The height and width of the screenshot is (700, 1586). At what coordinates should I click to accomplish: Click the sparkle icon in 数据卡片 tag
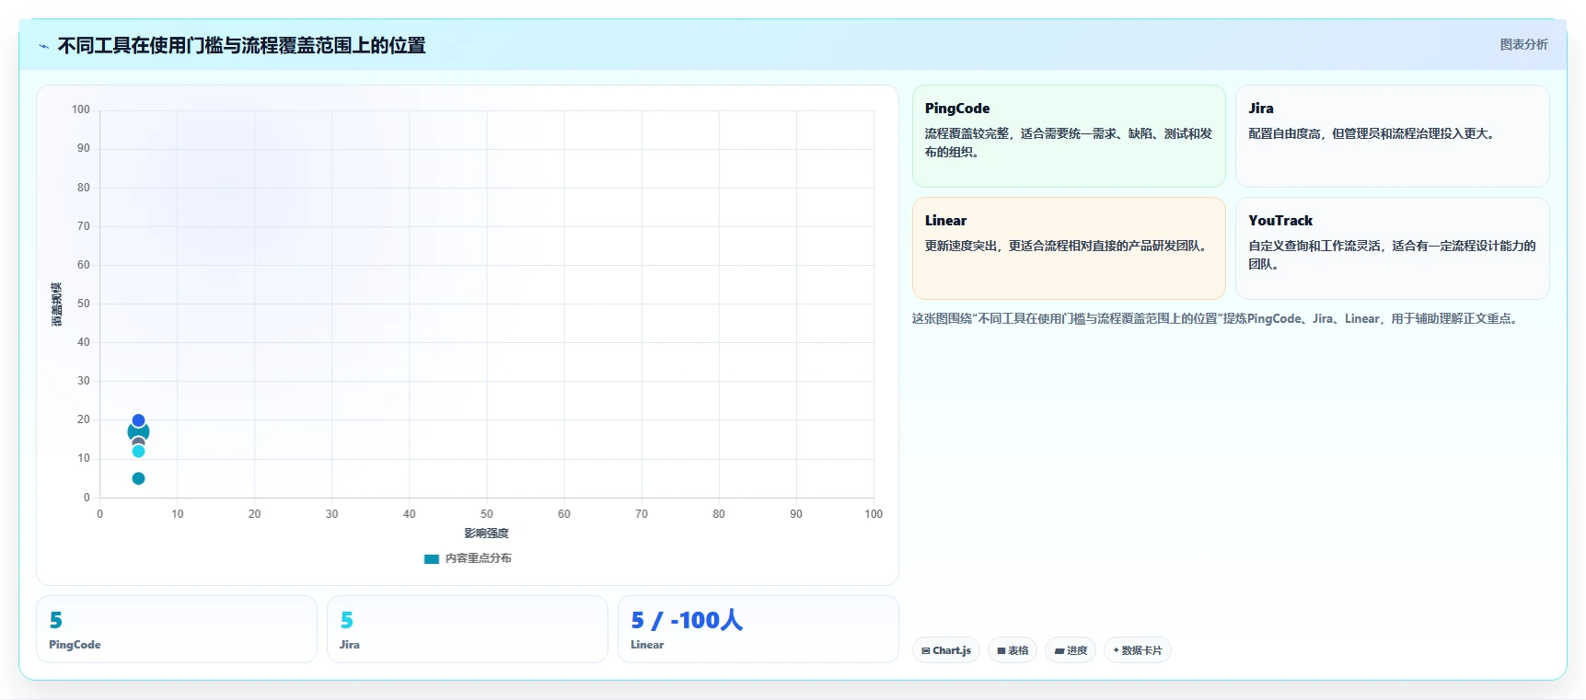(x=1116, y=650)
